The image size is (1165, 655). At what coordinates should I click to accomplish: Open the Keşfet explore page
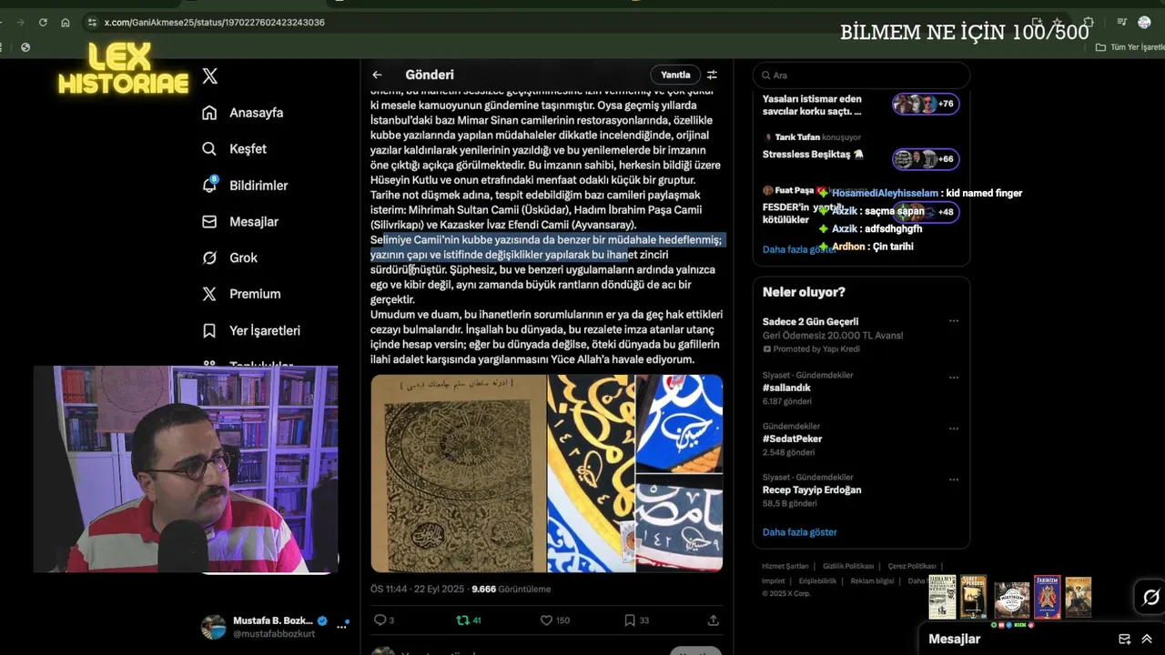tap(235, 148)
